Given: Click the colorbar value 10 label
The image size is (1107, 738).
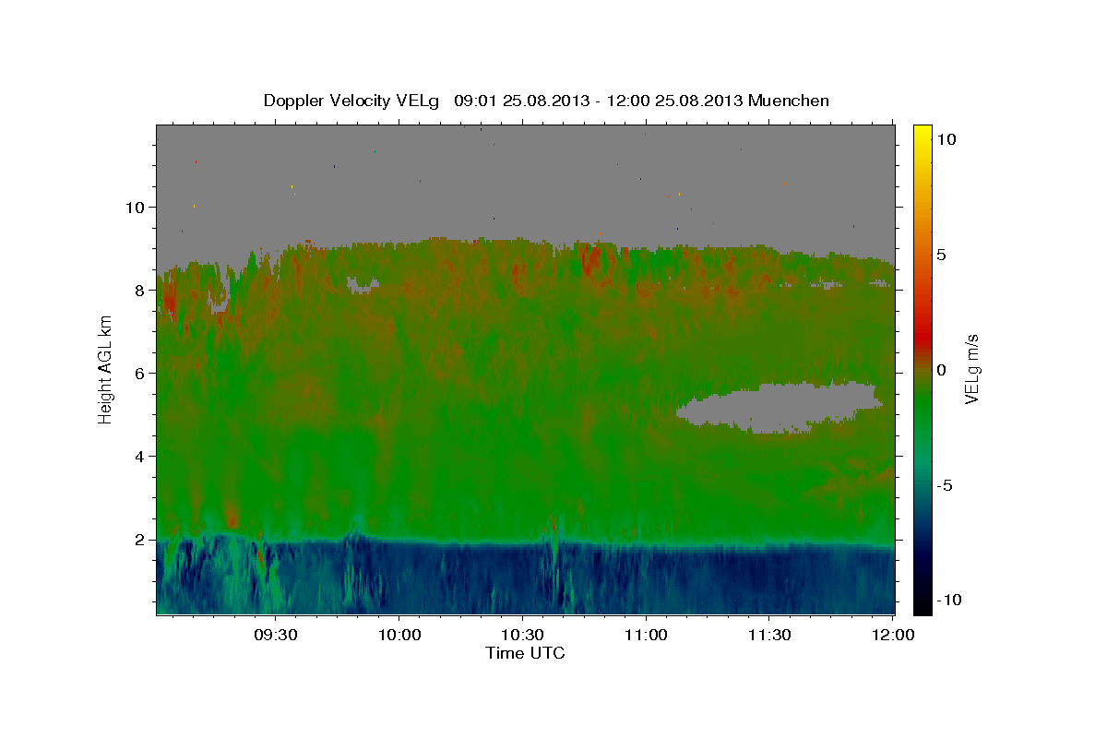Looking at the screenshot, I should point(946,139).
